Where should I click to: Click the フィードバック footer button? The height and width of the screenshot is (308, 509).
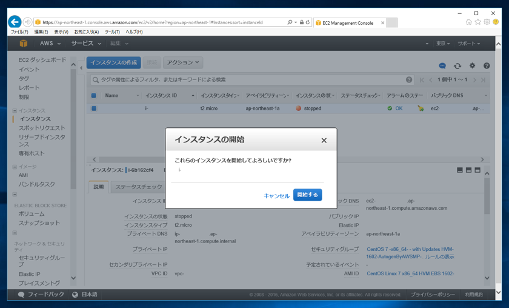point(41,294)
